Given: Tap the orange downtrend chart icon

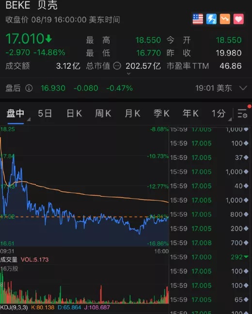Looking at the screenshot, I should 225,19.
